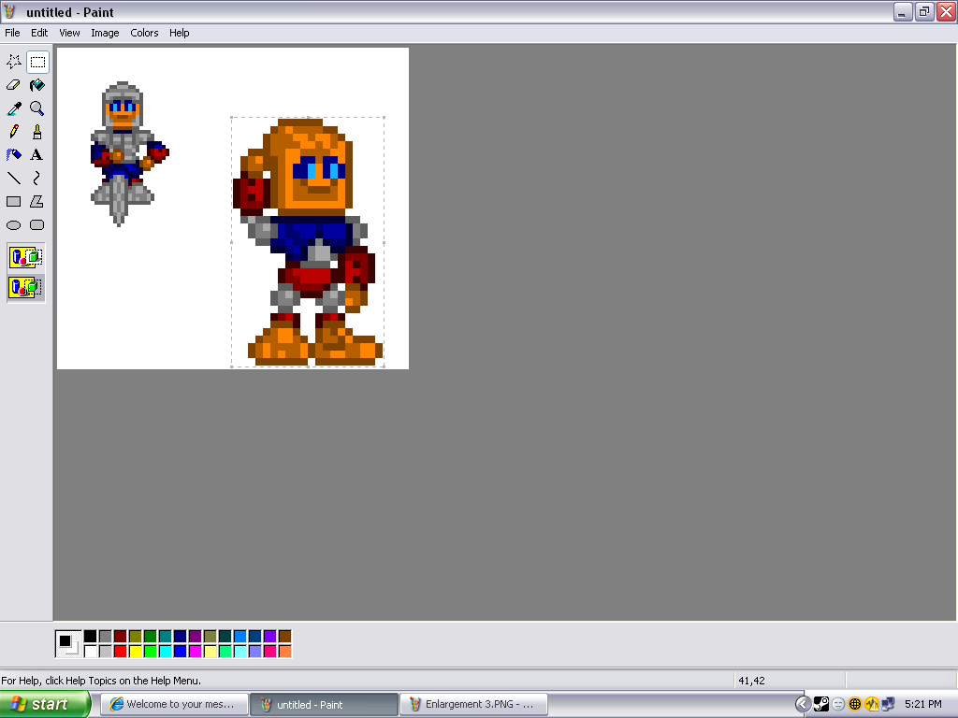The image size is (958, 718).
Task: Pick the Curve tool
Action: coord(36,178)
